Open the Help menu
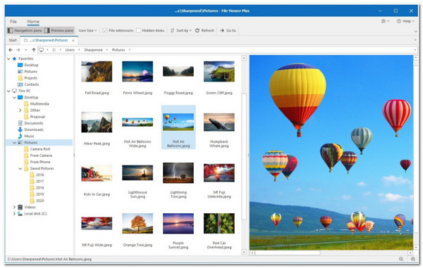Viewport: 423px width, 268px height. click(405, 21)
